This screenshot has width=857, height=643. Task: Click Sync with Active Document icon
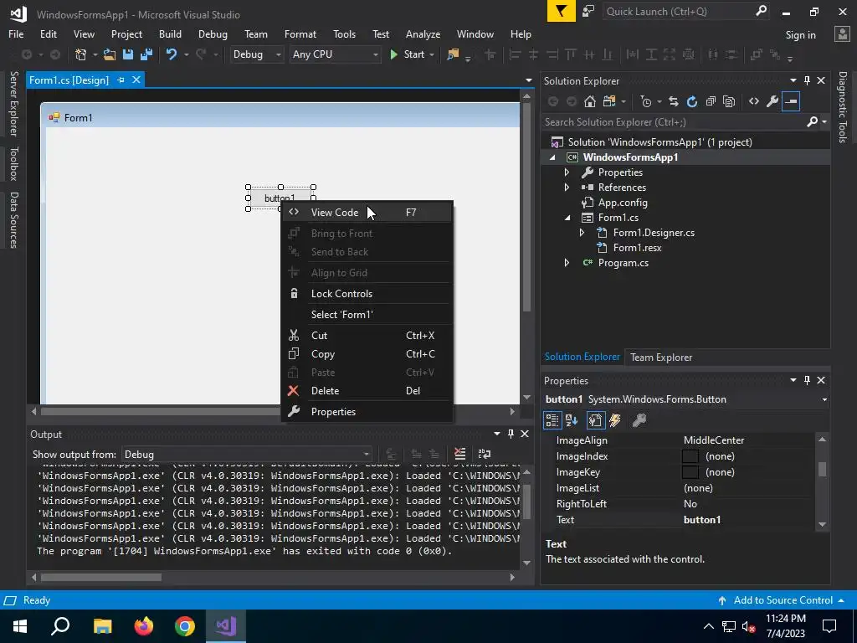pos(674,101)
